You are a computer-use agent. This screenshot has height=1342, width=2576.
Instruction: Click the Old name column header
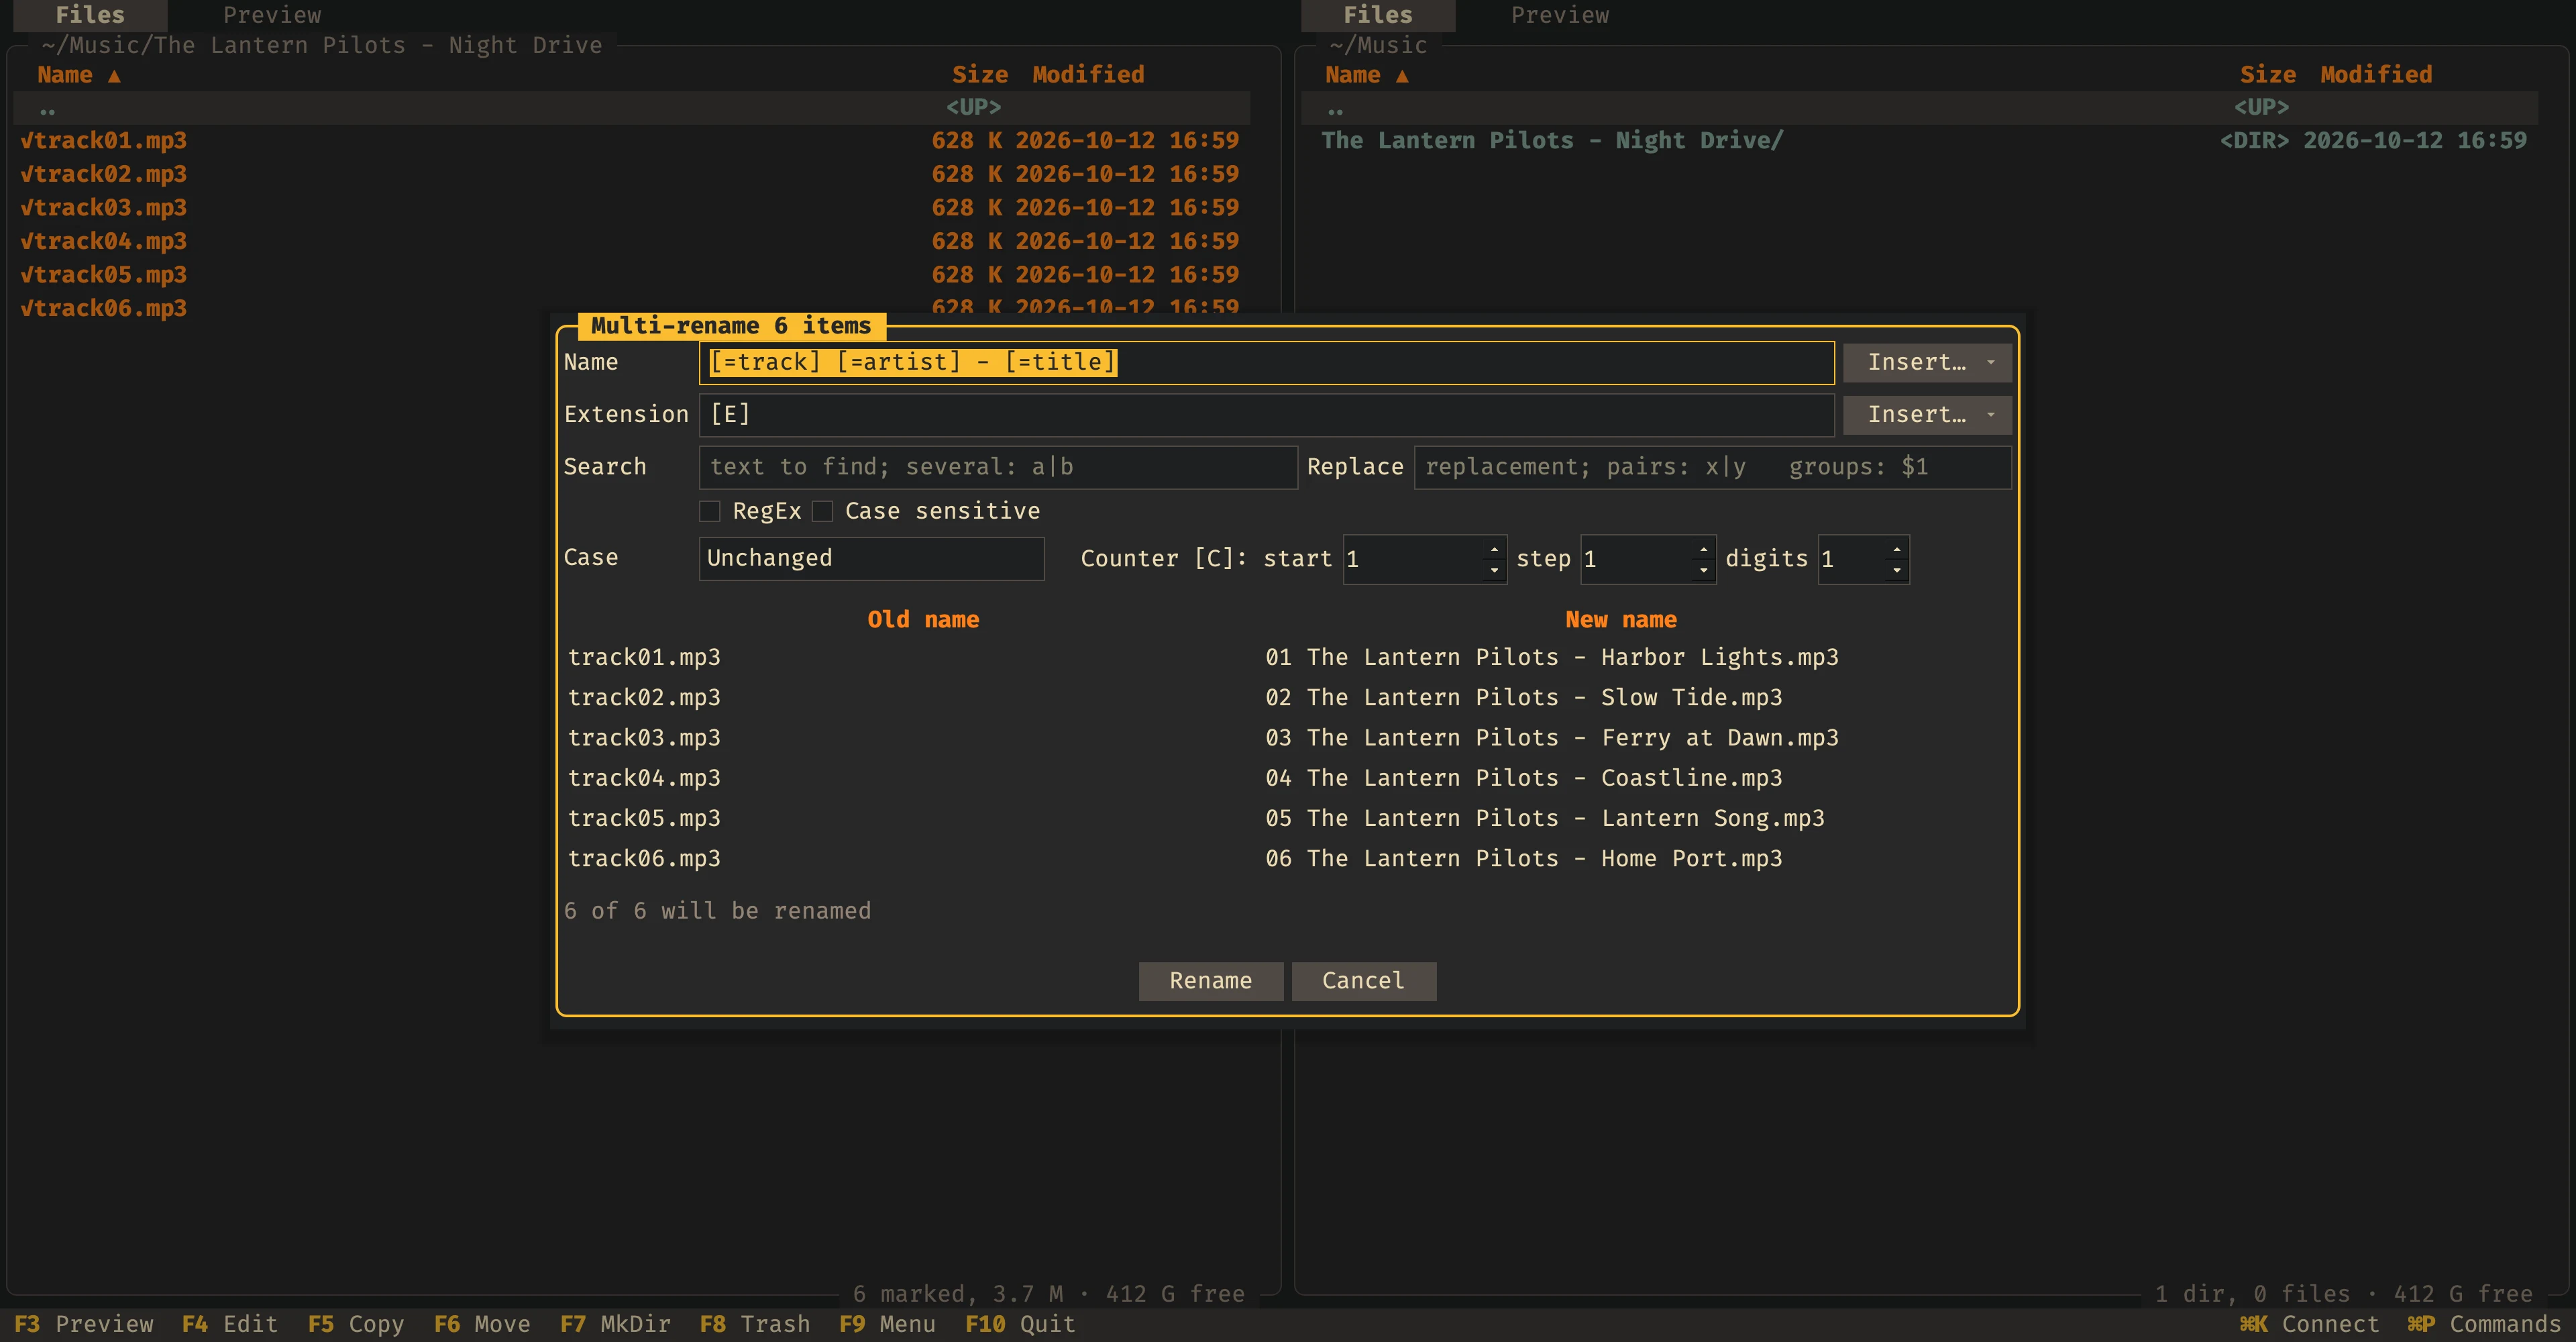click(923, 620)
